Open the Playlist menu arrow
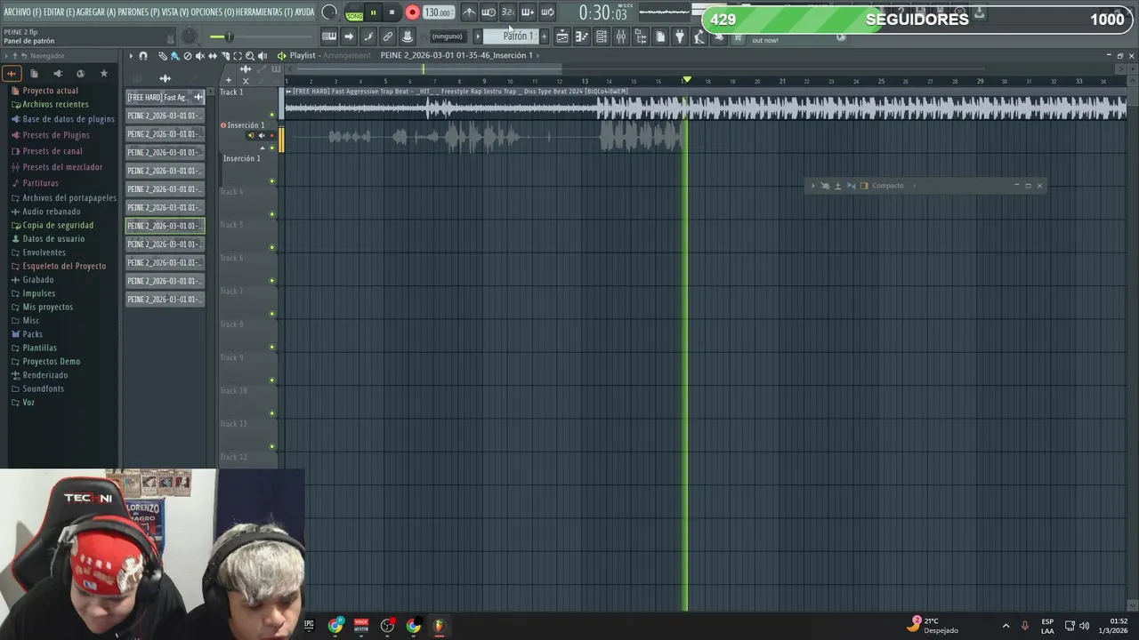 click(x=131, y=56)
